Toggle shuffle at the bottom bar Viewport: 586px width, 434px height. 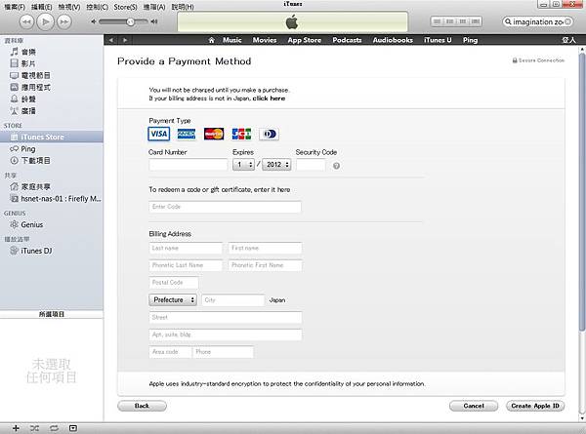click(34, 428)
